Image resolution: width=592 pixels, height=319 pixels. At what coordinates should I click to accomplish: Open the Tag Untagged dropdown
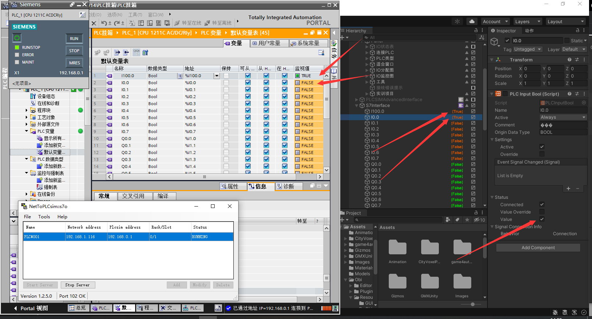click(x=528, y=49)
